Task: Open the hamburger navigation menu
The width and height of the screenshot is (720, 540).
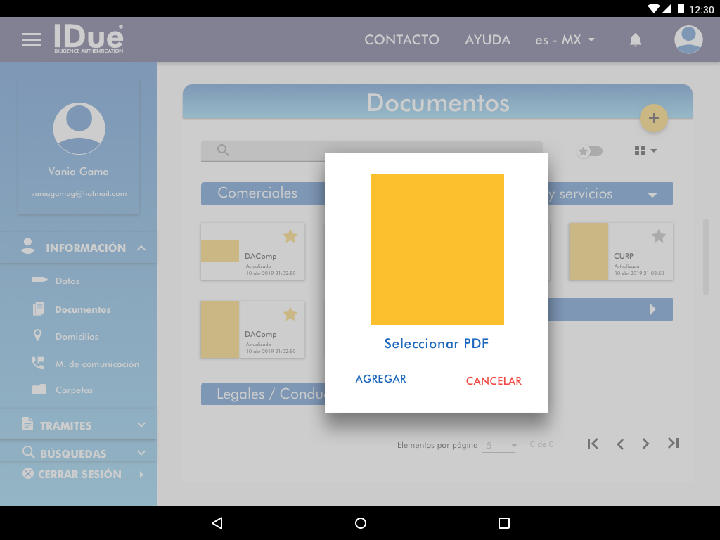Action: 32,39
